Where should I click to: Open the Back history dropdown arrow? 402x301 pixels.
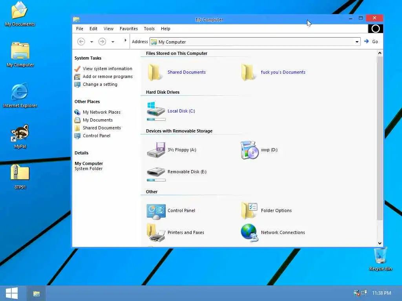coord(91,42)
